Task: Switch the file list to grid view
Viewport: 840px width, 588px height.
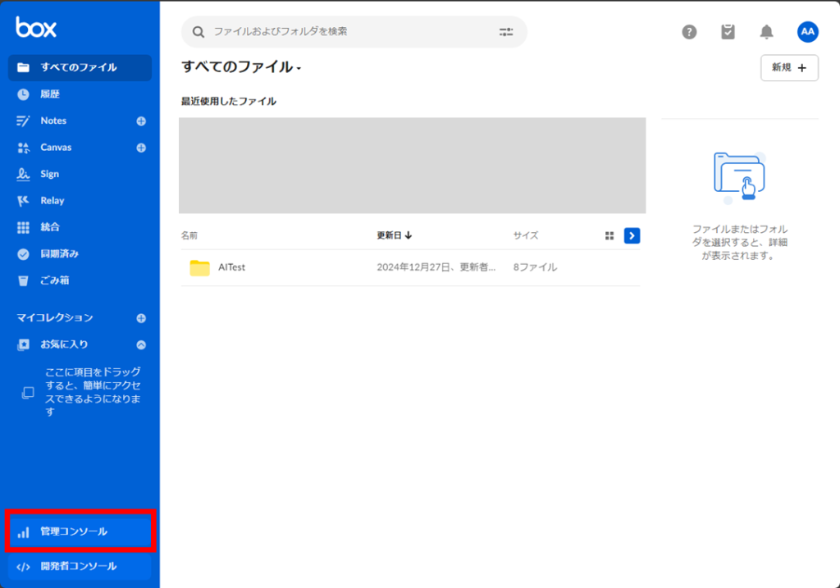Action: point(609,235)
